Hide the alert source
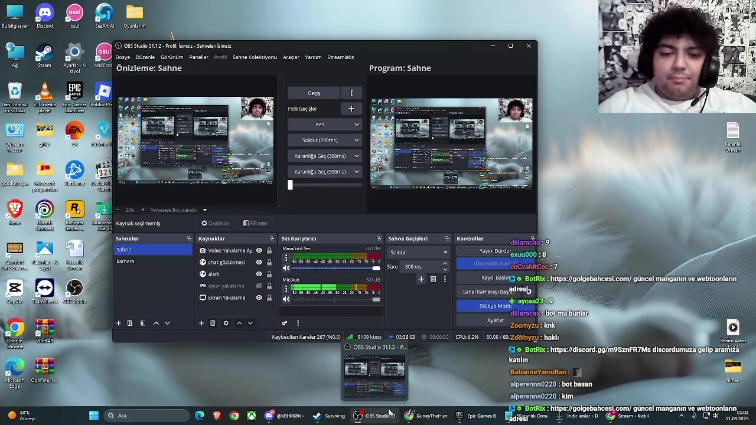The width and height of the screenshot is (756, 425). (259, 274)
